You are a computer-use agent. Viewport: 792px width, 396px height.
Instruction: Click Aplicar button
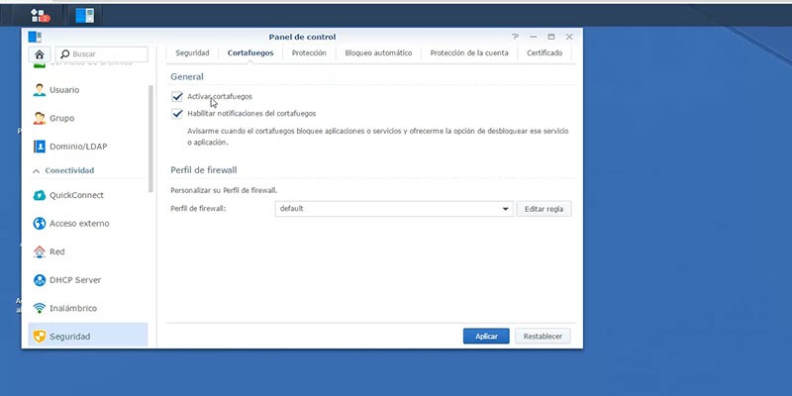click(x=486, y=337)
